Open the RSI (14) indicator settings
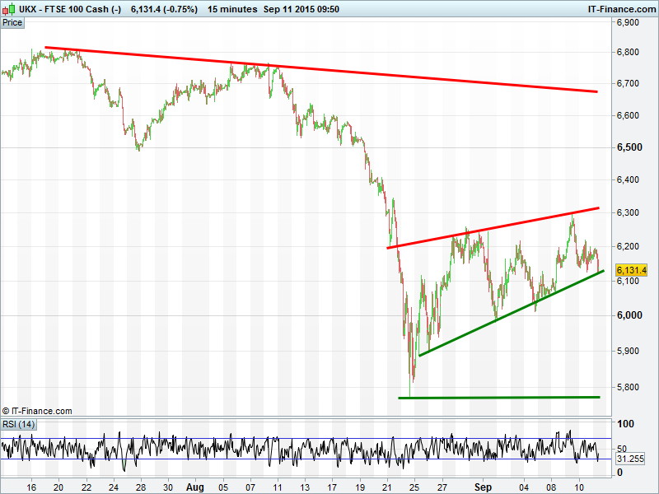Screen dimensions: 659x494 click(x=18, y=424)
